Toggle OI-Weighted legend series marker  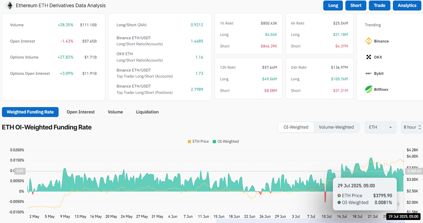pyautogui.click(x=214, y=142)
